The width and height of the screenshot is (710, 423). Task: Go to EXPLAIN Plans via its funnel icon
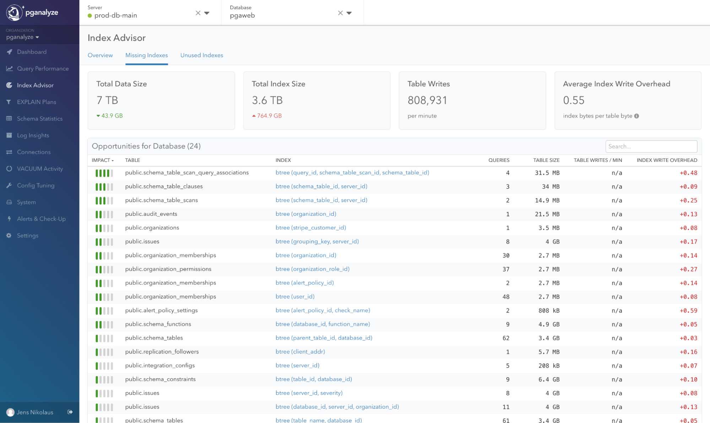click(9, 102)
